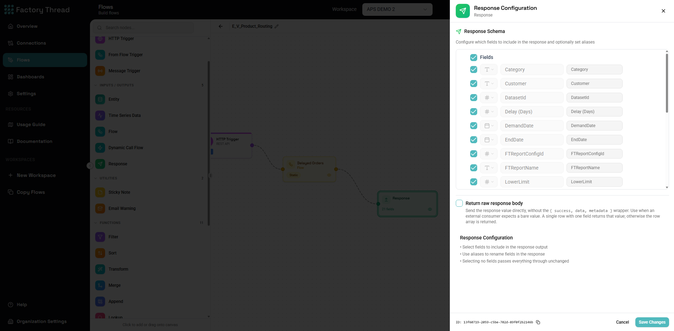Close the Response Configuration panel
The width and height of the screenshot is (674, 331).
click(663, 11)
